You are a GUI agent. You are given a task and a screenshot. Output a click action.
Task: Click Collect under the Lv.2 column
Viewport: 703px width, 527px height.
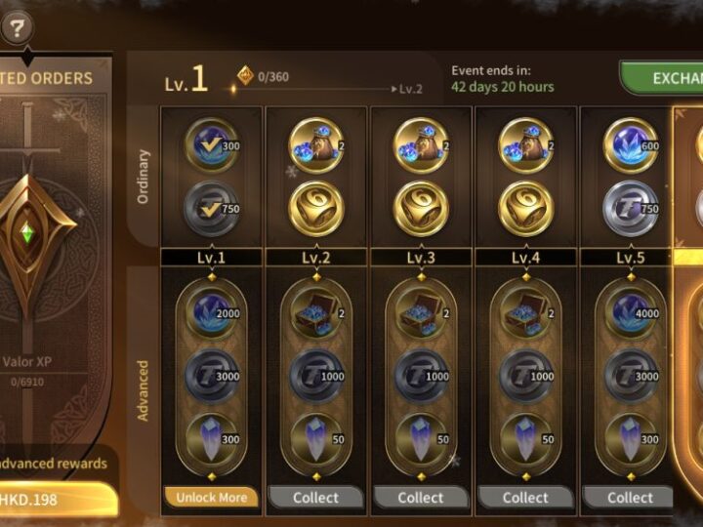pos(316,498)
